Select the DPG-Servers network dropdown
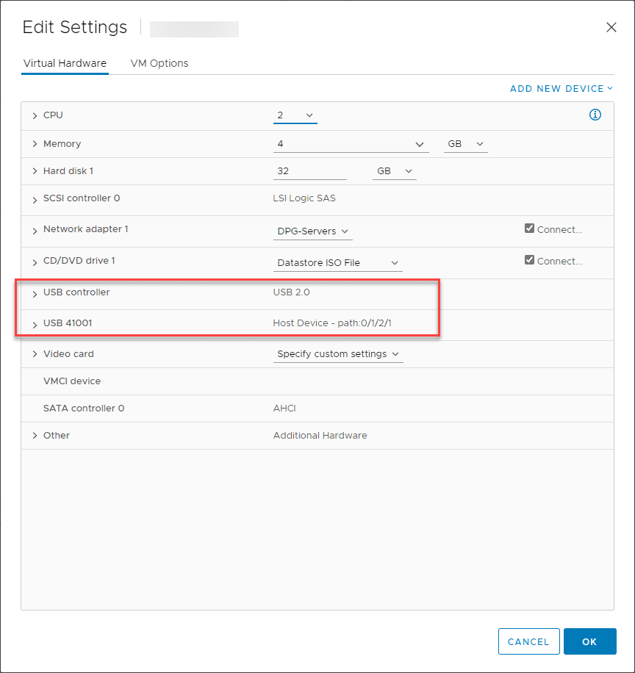 click(x=313, y=231)
